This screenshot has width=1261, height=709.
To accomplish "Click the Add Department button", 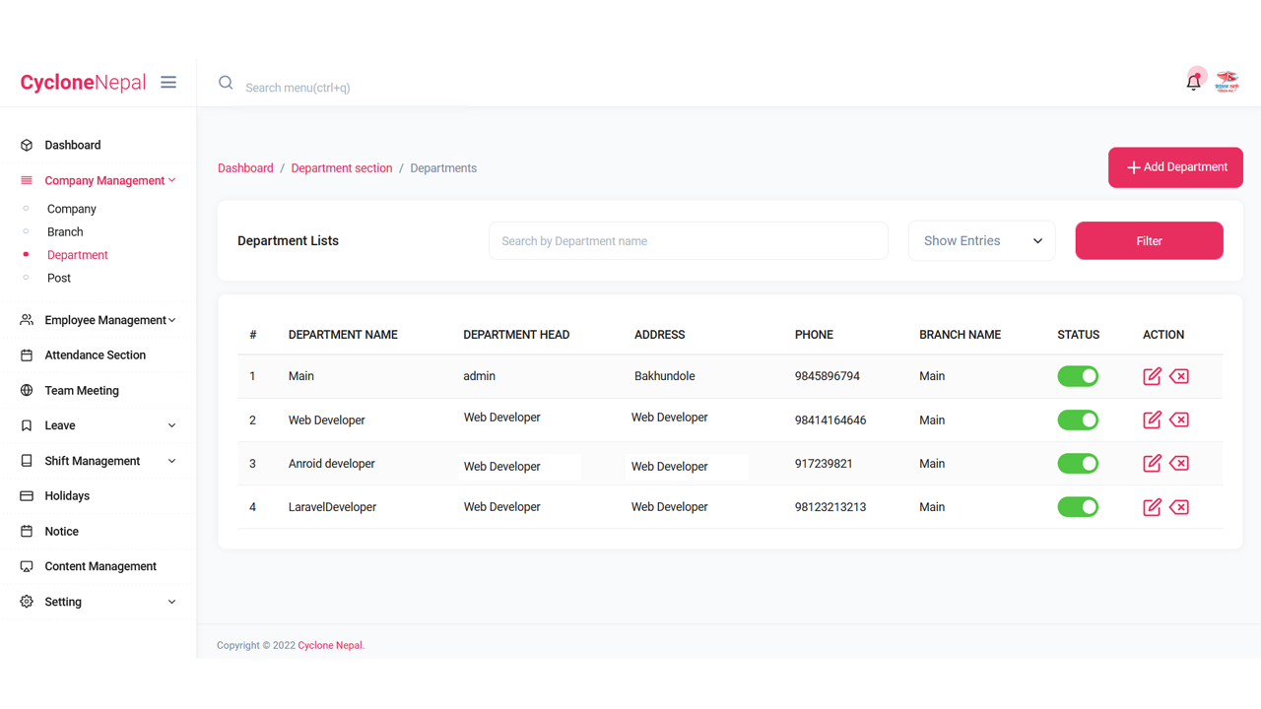I will (1175, 167).
